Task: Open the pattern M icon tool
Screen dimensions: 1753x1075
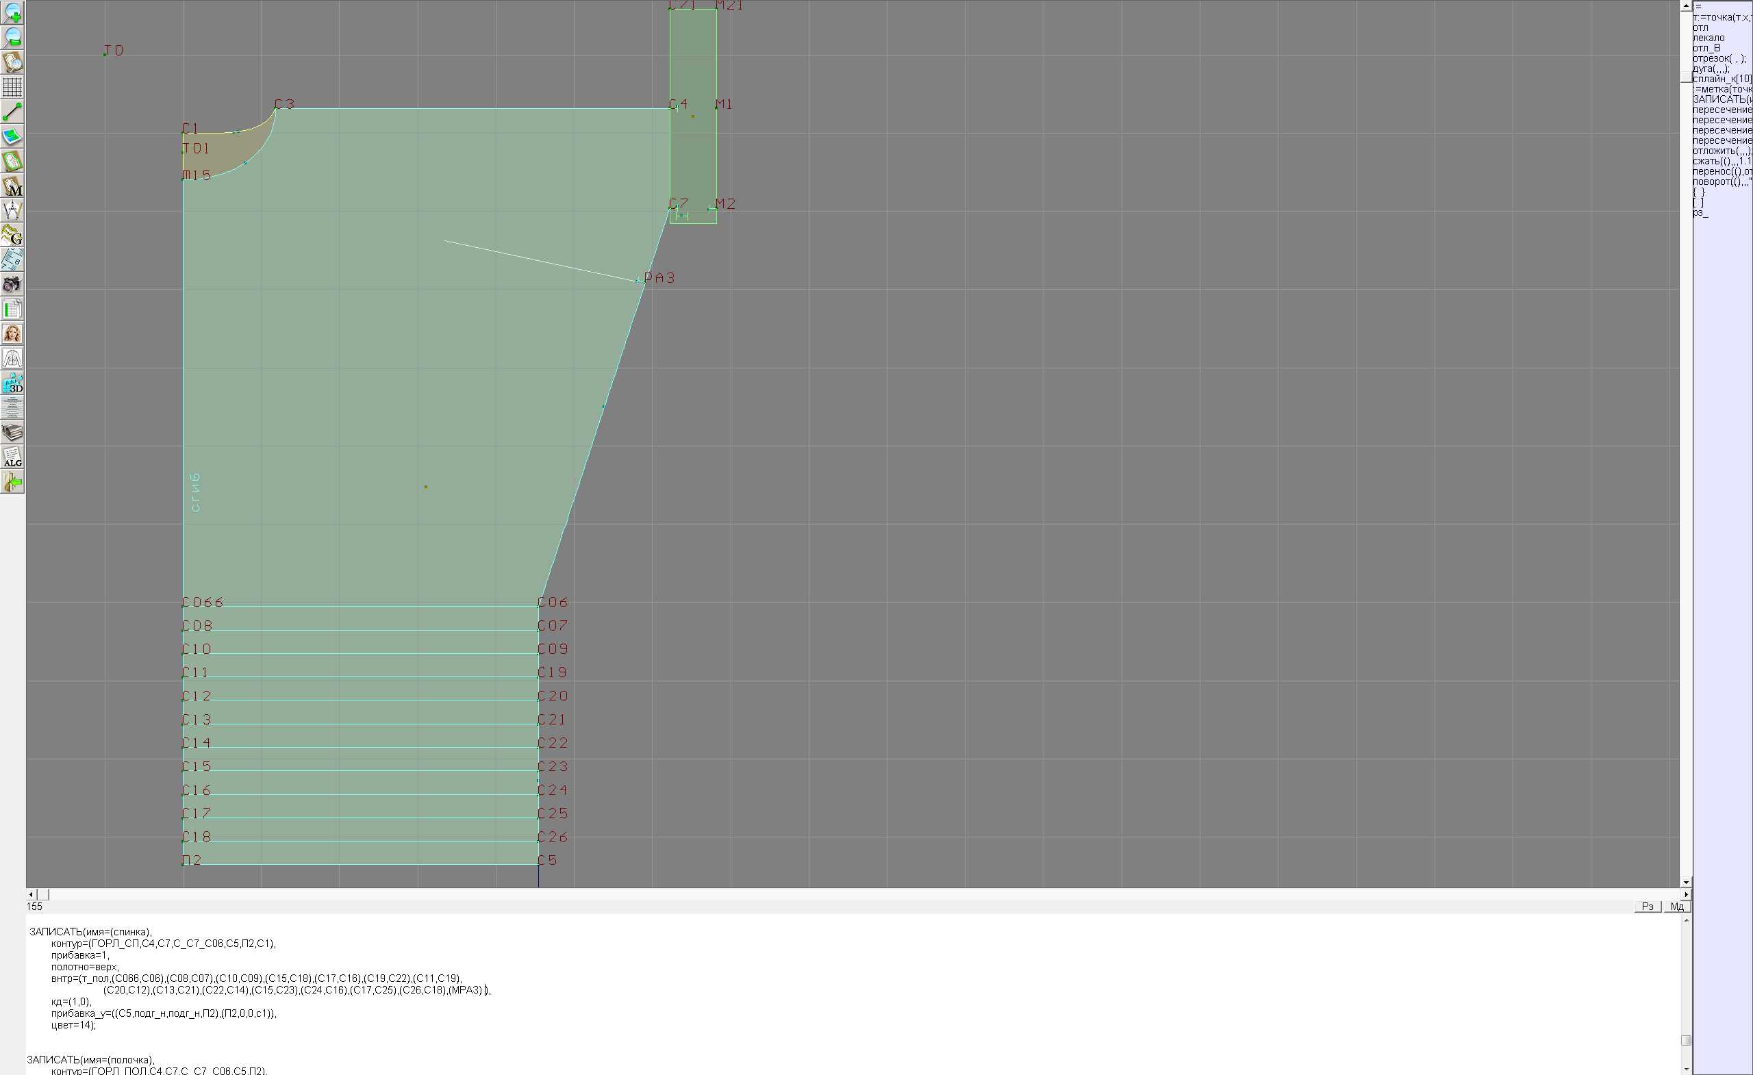Action: point(12,186)
